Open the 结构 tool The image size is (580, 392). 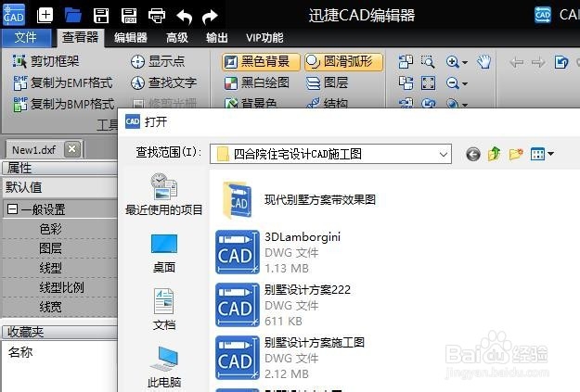pyautogui.click(x=328, y=104)
